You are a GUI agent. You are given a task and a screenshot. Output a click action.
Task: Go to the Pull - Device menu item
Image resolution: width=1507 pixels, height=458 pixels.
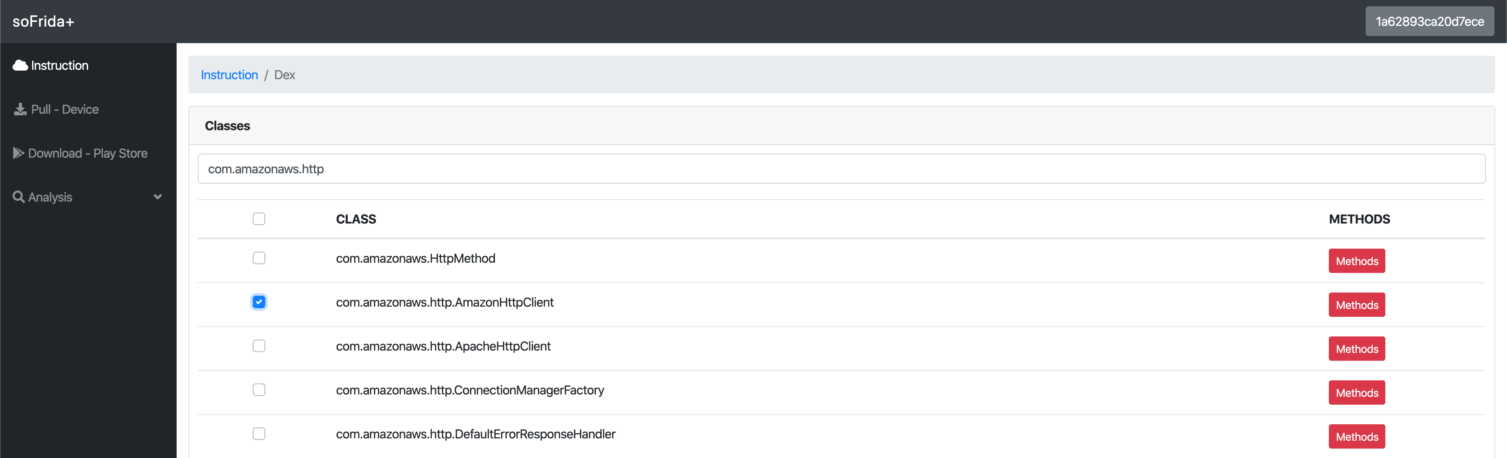64,109
